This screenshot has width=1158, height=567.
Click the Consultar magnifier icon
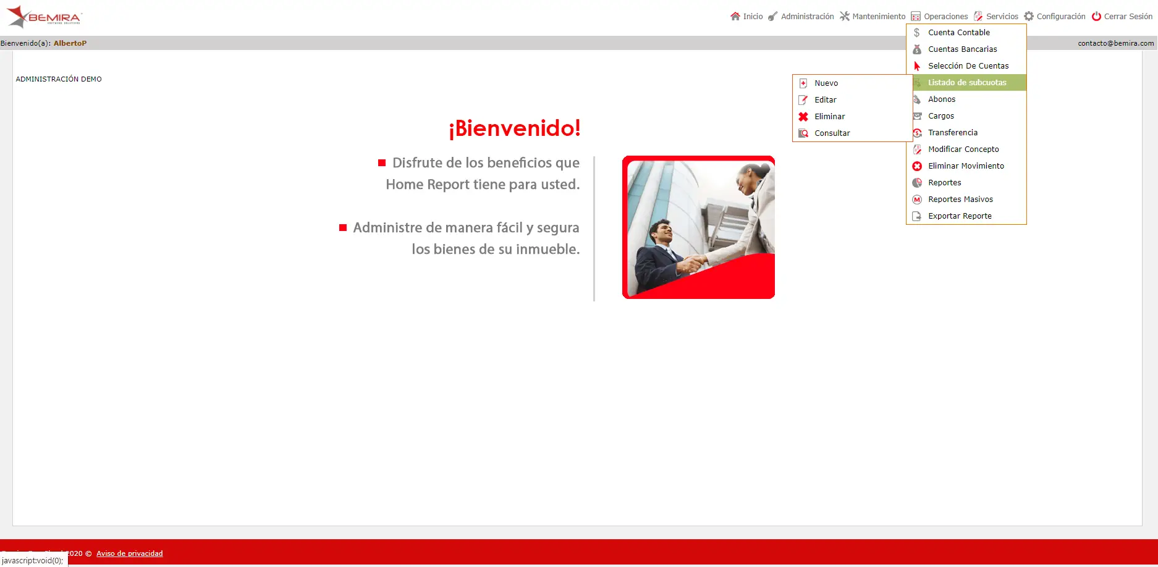[x=803, y=133]
